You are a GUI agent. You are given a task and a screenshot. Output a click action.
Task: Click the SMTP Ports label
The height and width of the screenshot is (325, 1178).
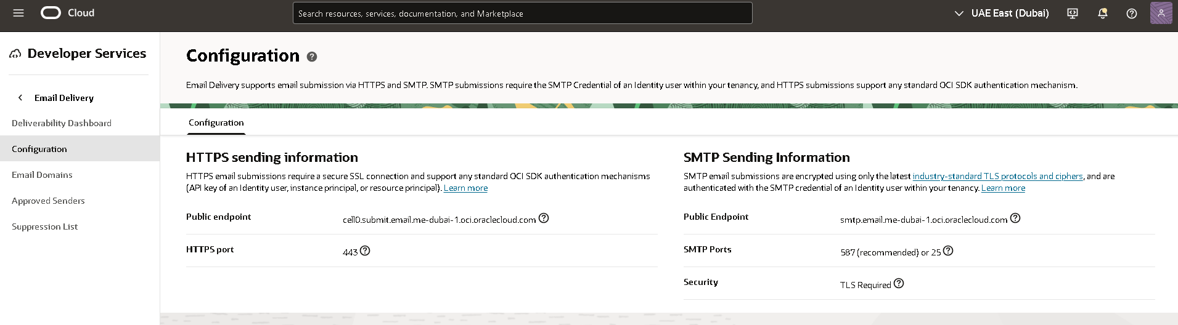point(707,249)
